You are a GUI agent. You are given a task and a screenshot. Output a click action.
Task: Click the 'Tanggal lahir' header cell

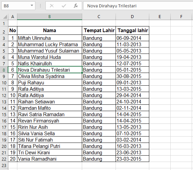(133, 30)
